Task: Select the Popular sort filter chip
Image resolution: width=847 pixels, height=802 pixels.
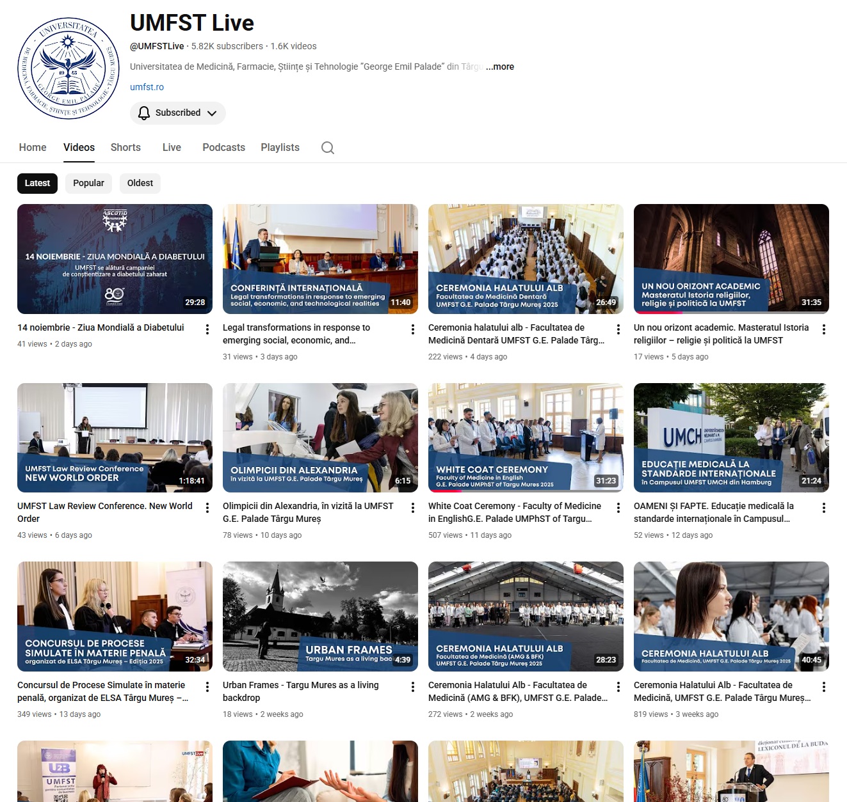Action: click(x=88, y=183)
